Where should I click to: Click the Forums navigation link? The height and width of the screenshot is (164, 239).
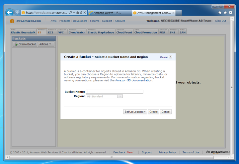[95, 21]
